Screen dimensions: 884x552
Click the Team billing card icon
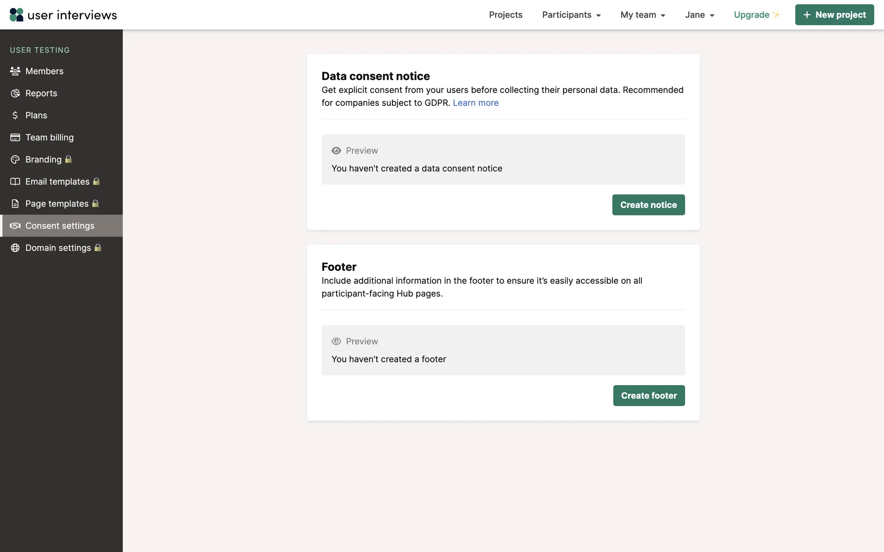(x=15, y=138)
